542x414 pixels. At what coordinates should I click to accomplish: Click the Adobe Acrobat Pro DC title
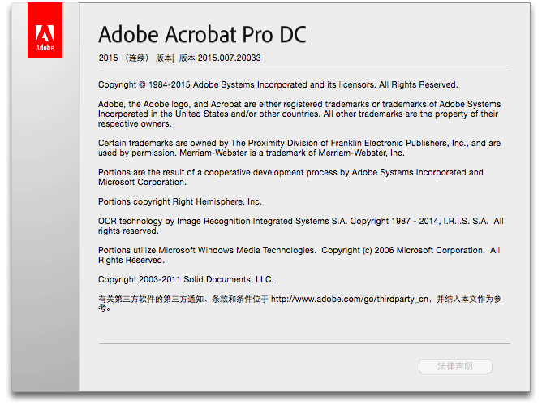pos(202,35)
